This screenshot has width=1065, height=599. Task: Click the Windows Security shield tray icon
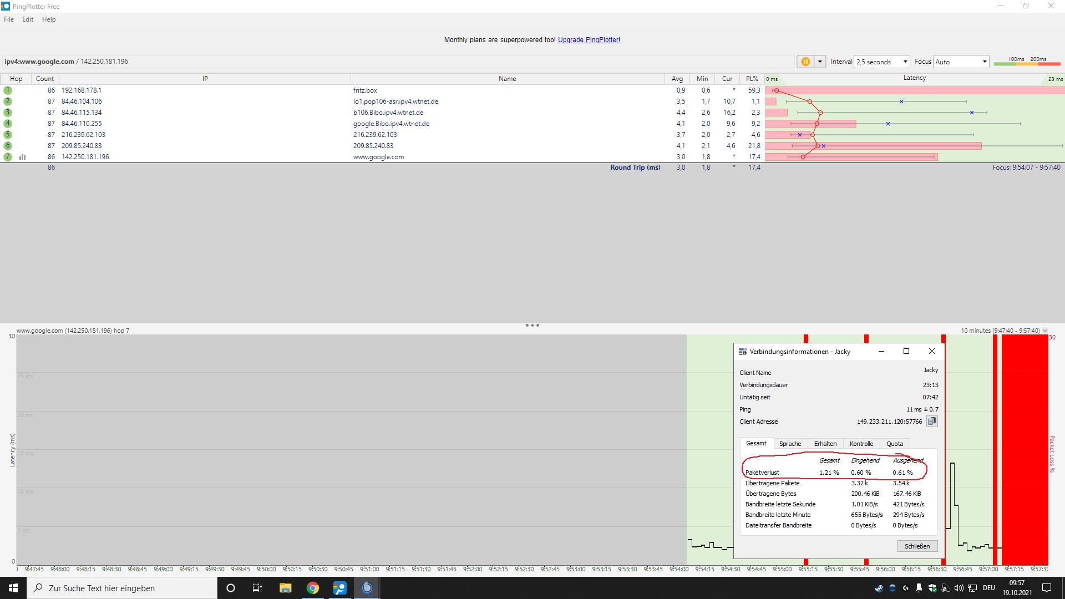click(932, 588)
